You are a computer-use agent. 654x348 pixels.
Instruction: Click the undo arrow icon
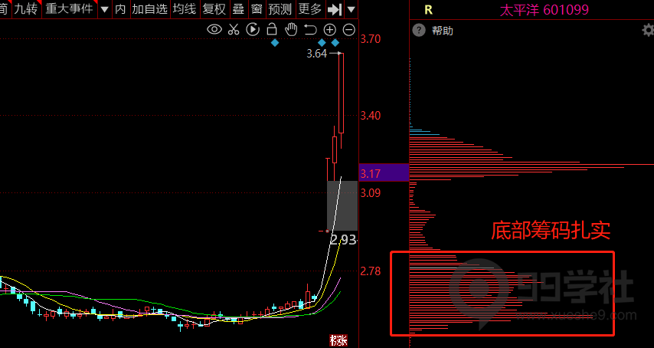(x=310, y=30)
